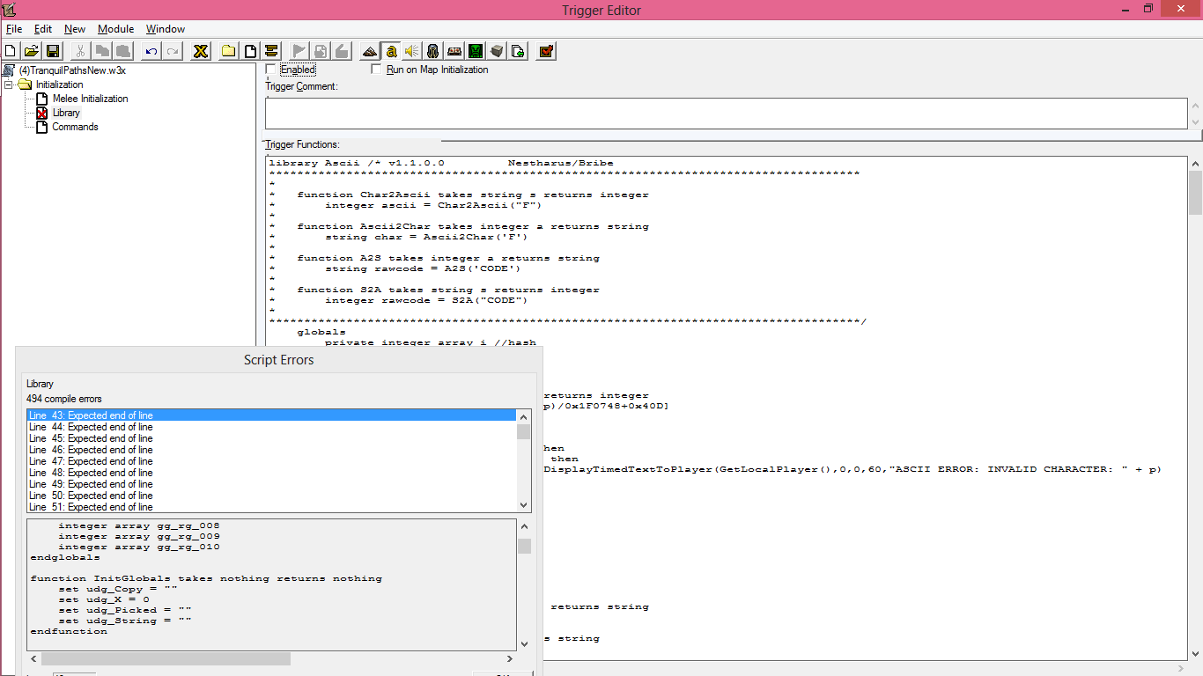The width and height of the screenshot is (1203, 676).
Task: Open the Window menu
Action: pyautogui.click(x=166, y=29)
